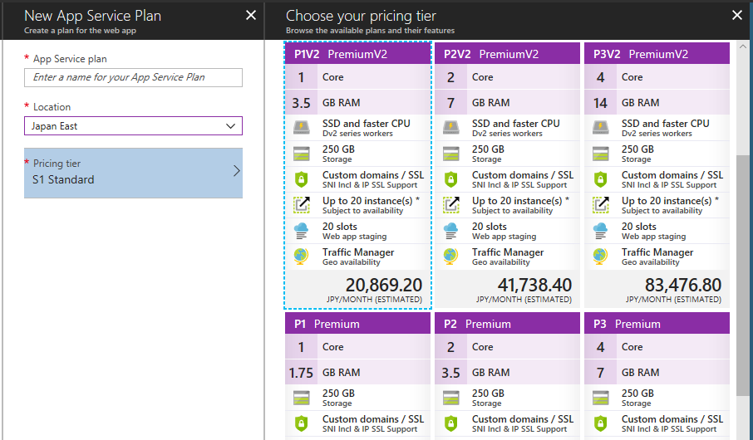Select the P3V2 PremiumV2 tier header
The image size is (753, 440).
click(657, 54)
